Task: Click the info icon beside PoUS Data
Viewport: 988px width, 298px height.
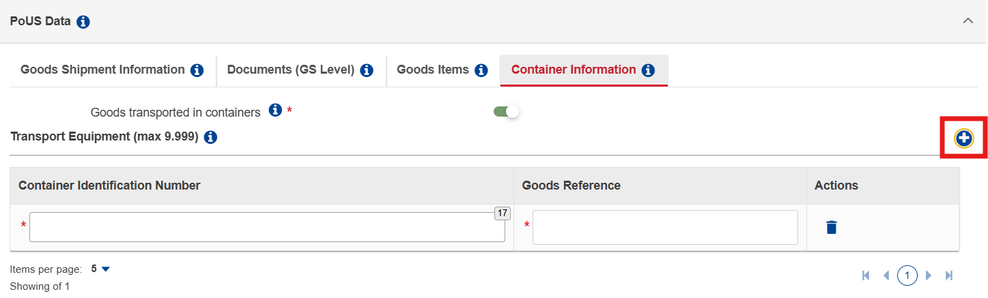Action: point(83,22)
